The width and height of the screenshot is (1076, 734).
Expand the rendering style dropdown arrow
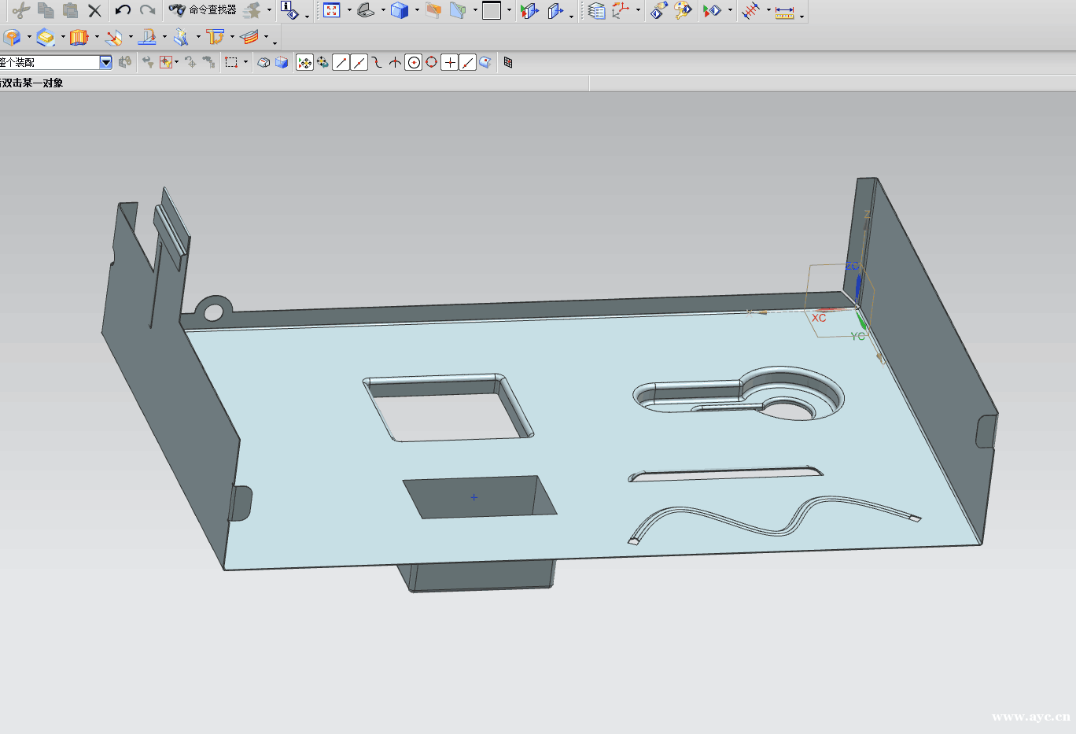click(417, 11)
